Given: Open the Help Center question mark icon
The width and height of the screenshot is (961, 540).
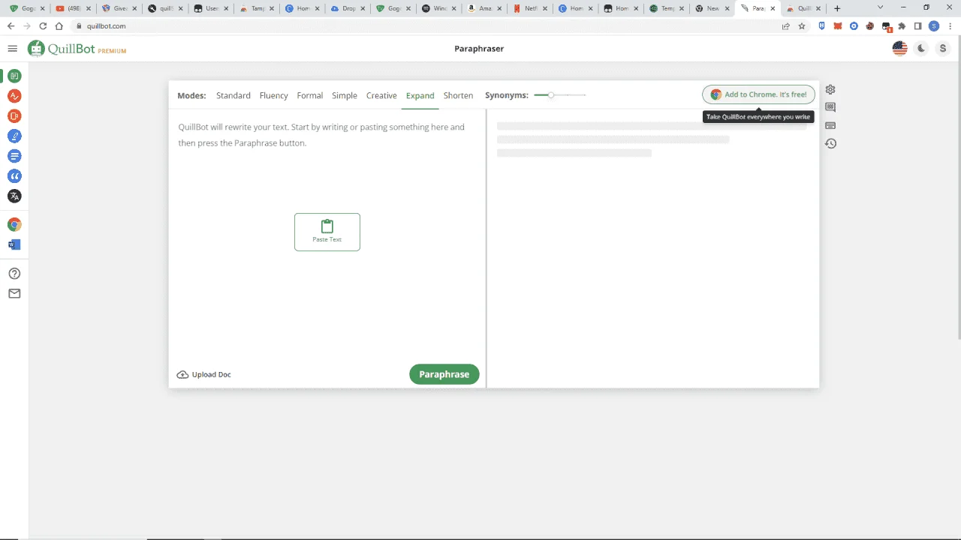Looking at the screenshot, I should tap(14, 274).
